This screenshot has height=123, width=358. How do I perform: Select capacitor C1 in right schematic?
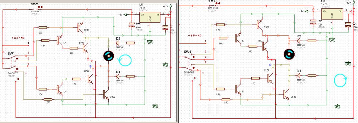[x=348, y=25]
